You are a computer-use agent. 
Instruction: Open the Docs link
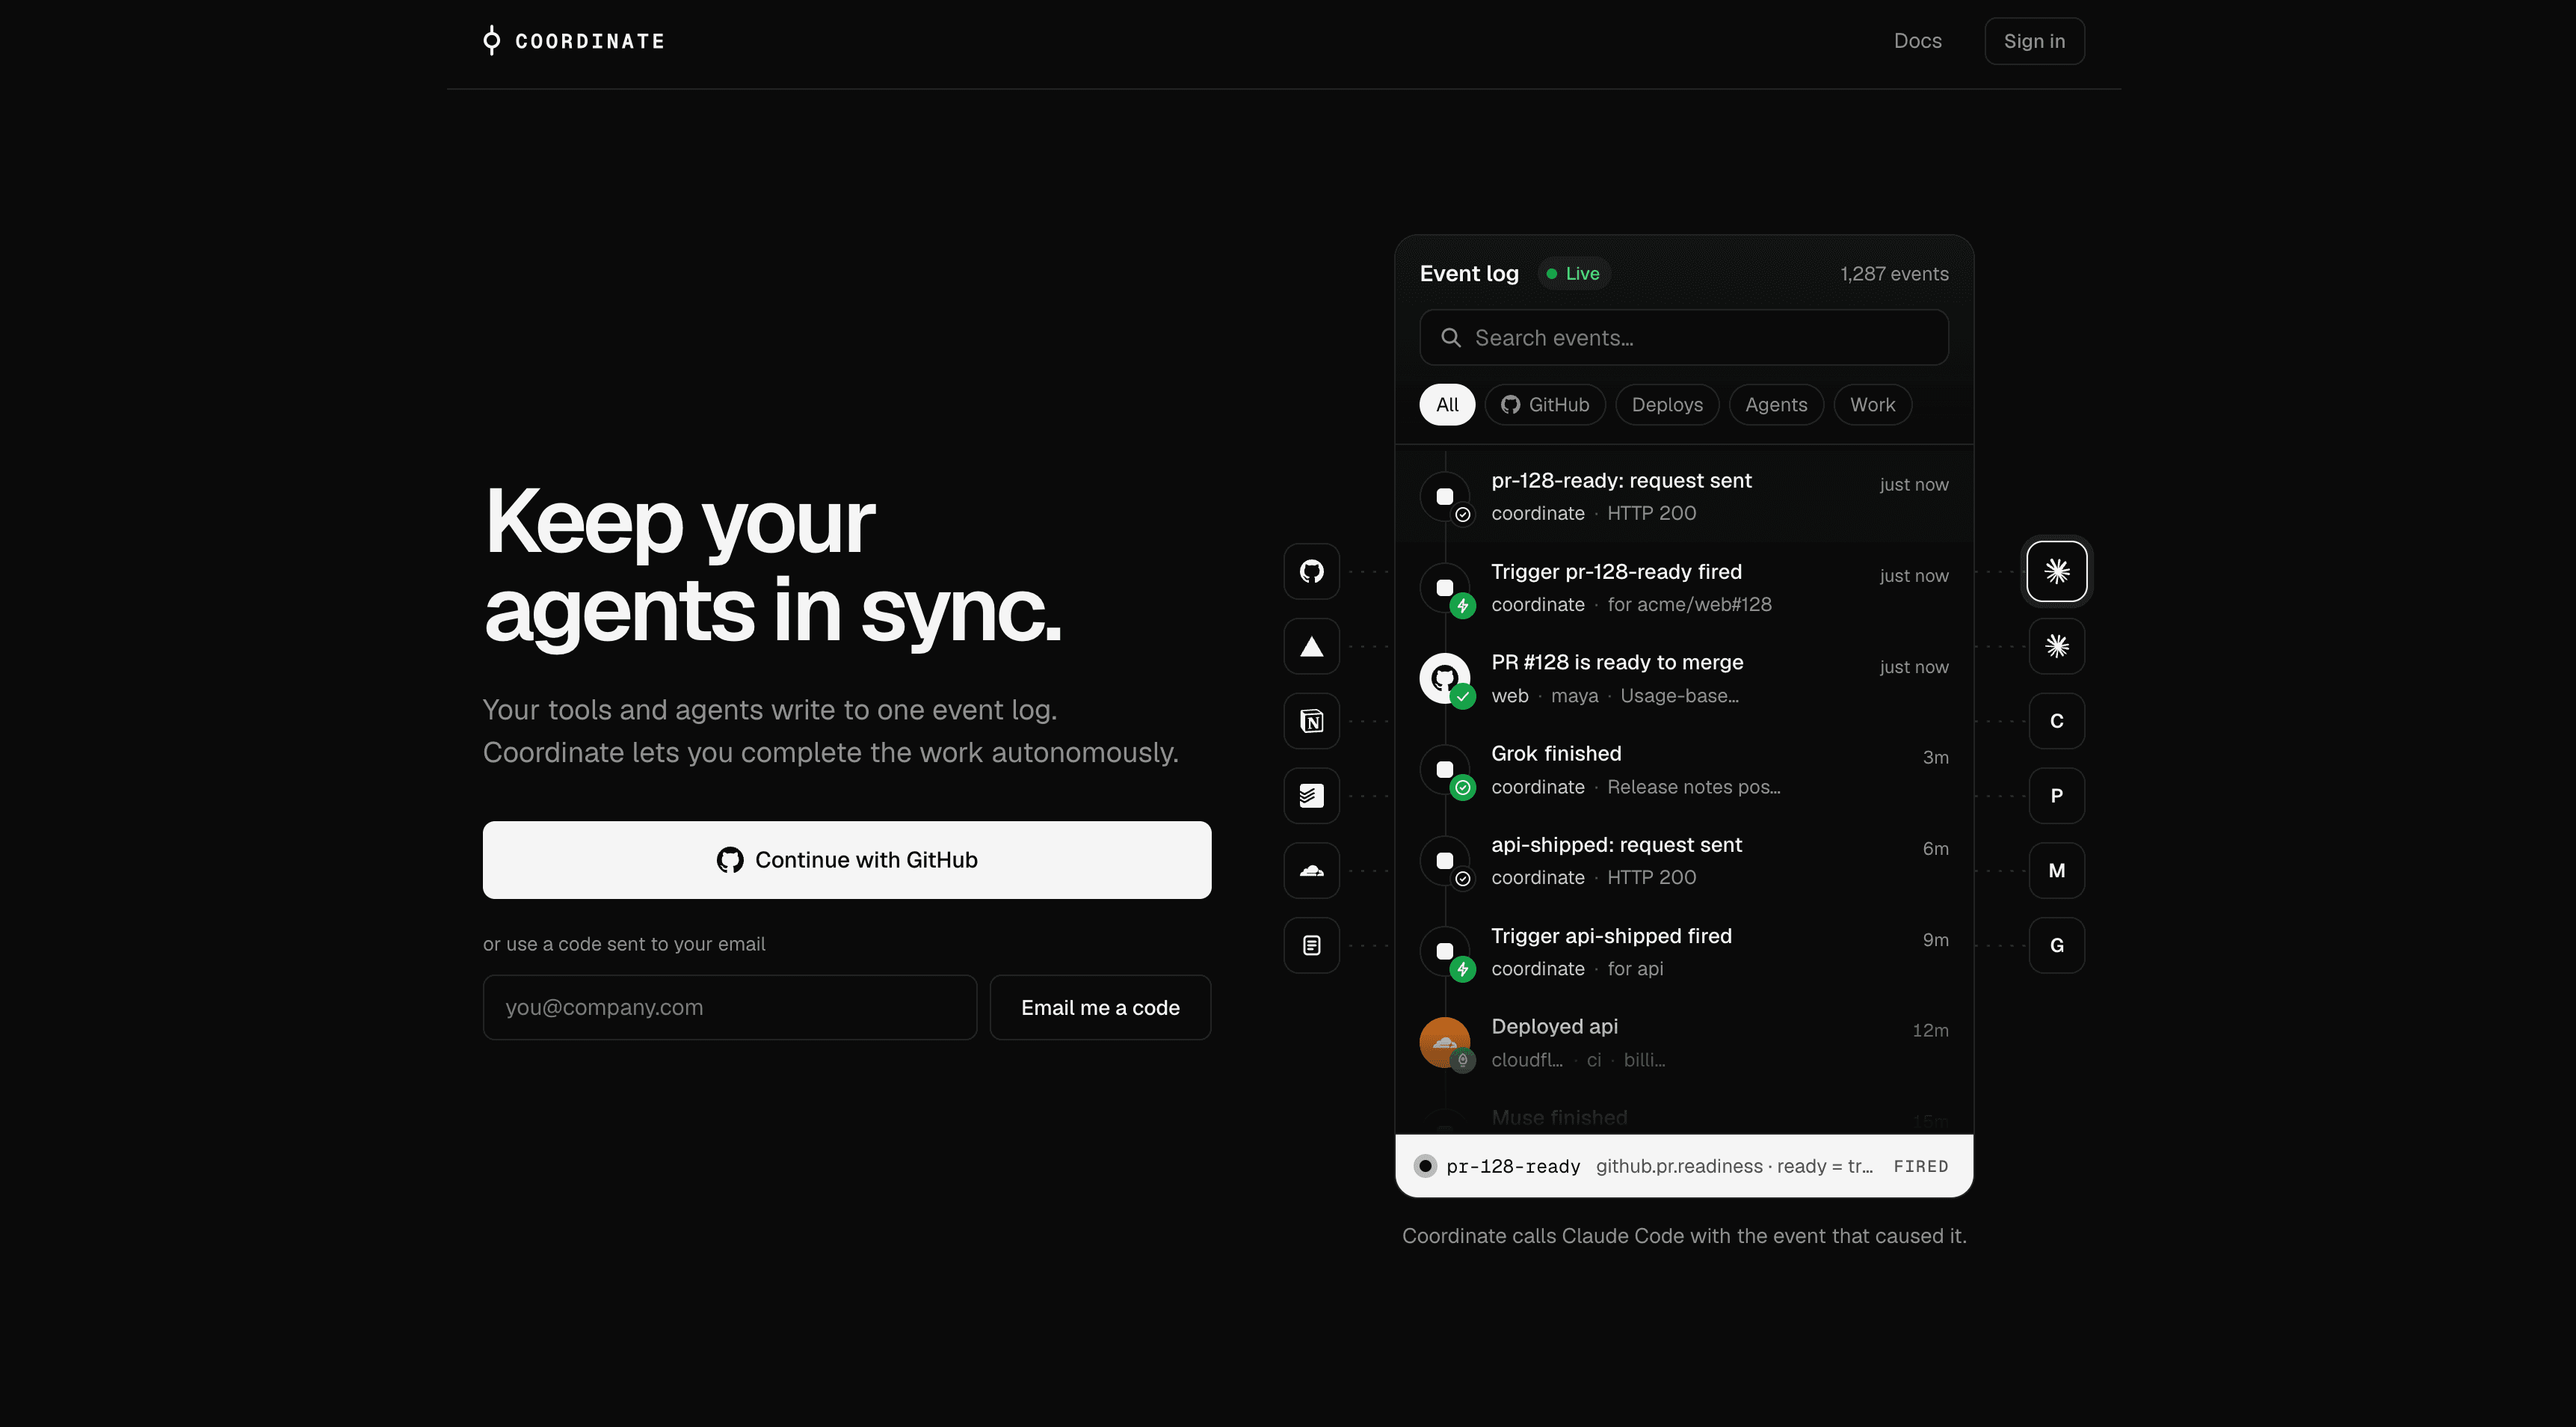[x=1917, y=41]
